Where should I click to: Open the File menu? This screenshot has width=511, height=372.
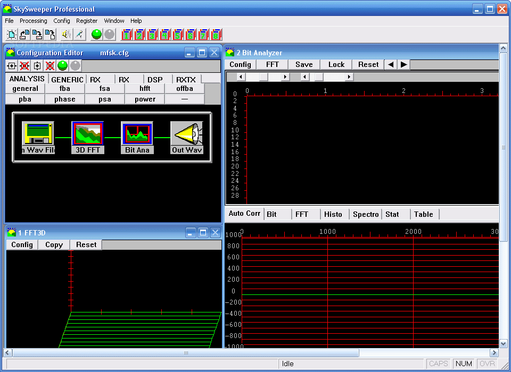click(x=9, y=21)
